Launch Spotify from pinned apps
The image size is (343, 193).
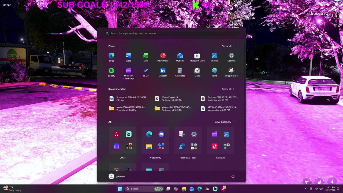point(111,72)
